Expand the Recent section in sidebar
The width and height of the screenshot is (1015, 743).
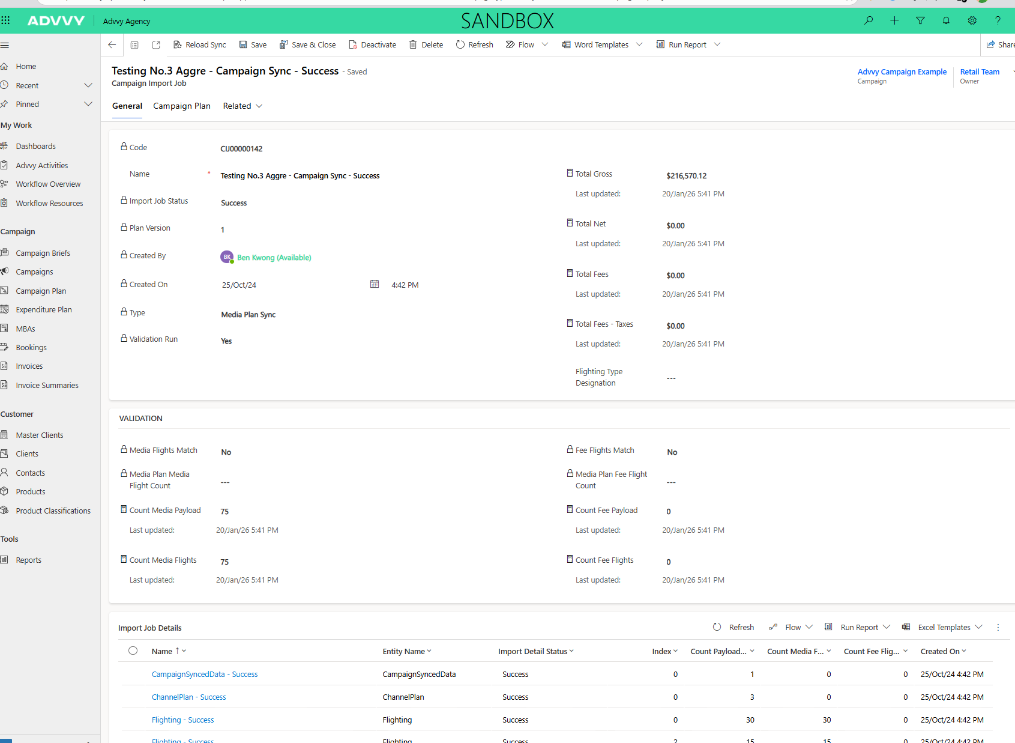point(88,85)
